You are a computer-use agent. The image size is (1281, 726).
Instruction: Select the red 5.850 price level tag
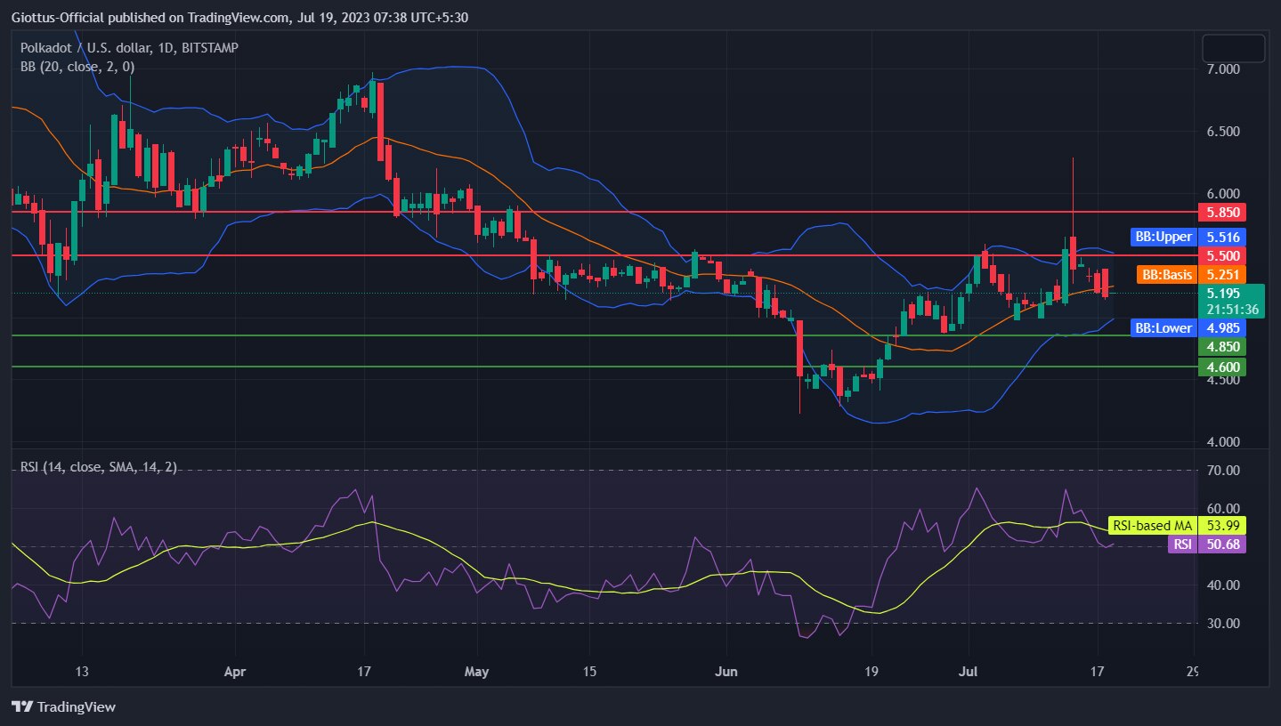(1221, 213)
